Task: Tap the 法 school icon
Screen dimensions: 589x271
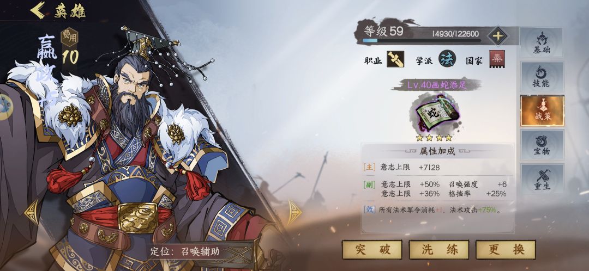Action: (x=447, y=59)
